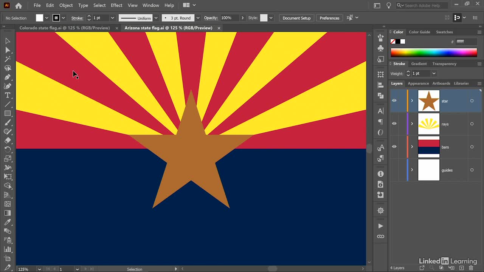This screenshot has width=484, height=272.
Task: Target the star layer circle
Action: click(472, 101)
